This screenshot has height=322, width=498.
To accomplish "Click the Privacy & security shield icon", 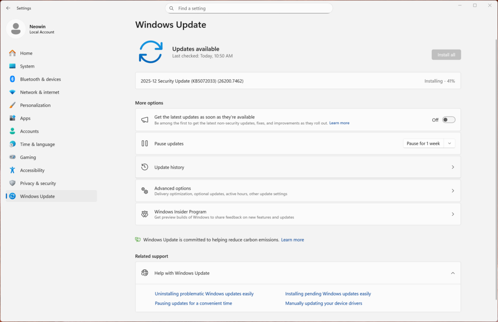I will [12, 183].
